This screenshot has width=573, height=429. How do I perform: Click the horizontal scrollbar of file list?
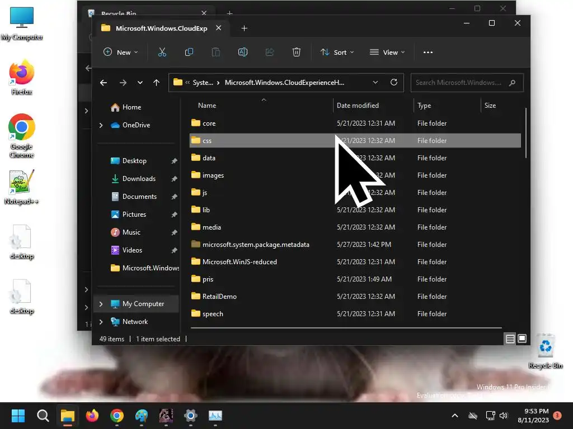click(346, 328)
